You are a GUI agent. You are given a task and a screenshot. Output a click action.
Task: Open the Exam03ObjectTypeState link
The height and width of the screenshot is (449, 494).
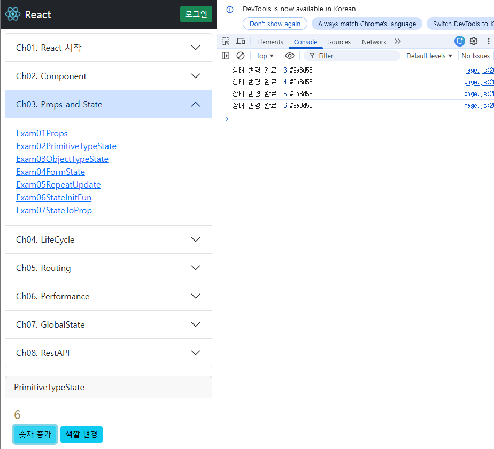tap(62, 159)
